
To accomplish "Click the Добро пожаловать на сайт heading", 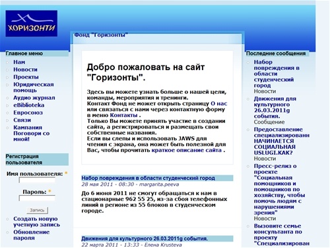I will (x=146, y=72).
